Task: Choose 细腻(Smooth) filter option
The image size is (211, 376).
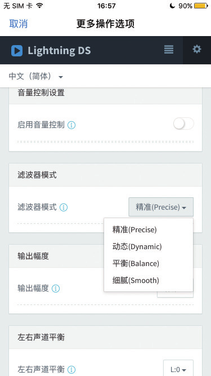Action: (x=136, y=280)
